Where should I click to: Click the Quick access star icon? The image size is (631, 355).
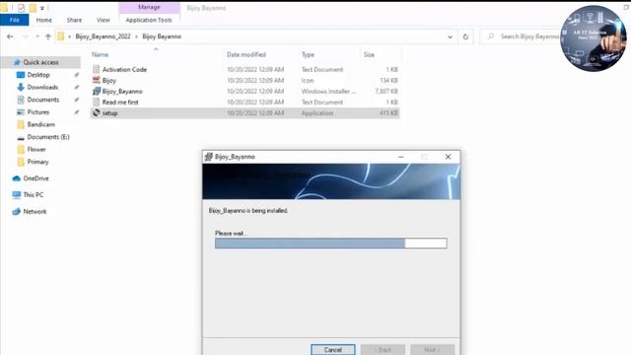[17, 62]
